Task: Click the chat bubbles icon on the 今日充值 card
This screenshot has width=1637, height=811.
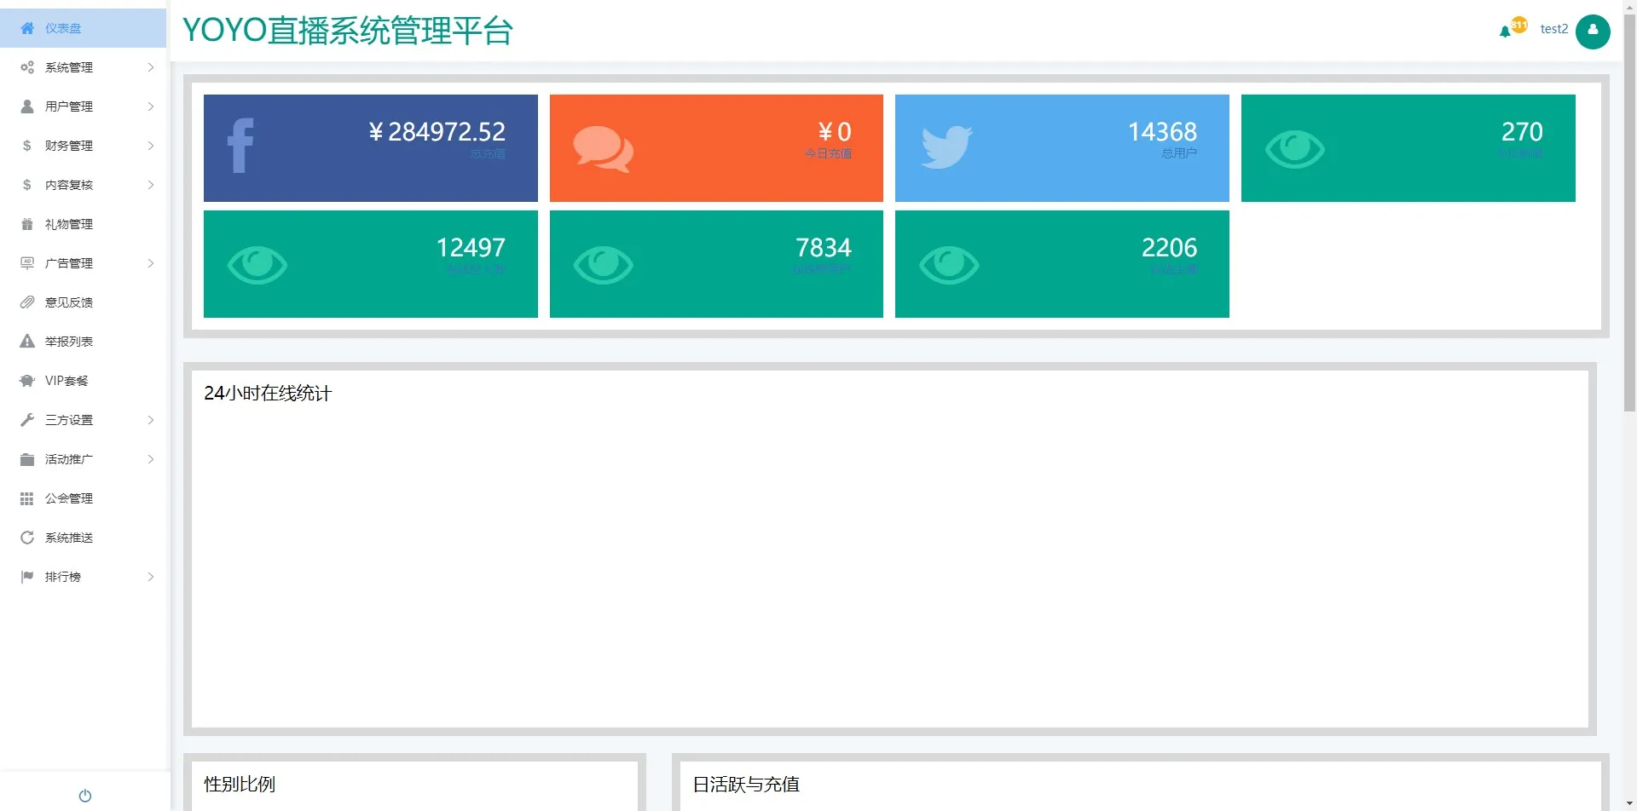Action: [x=603, y=149]
